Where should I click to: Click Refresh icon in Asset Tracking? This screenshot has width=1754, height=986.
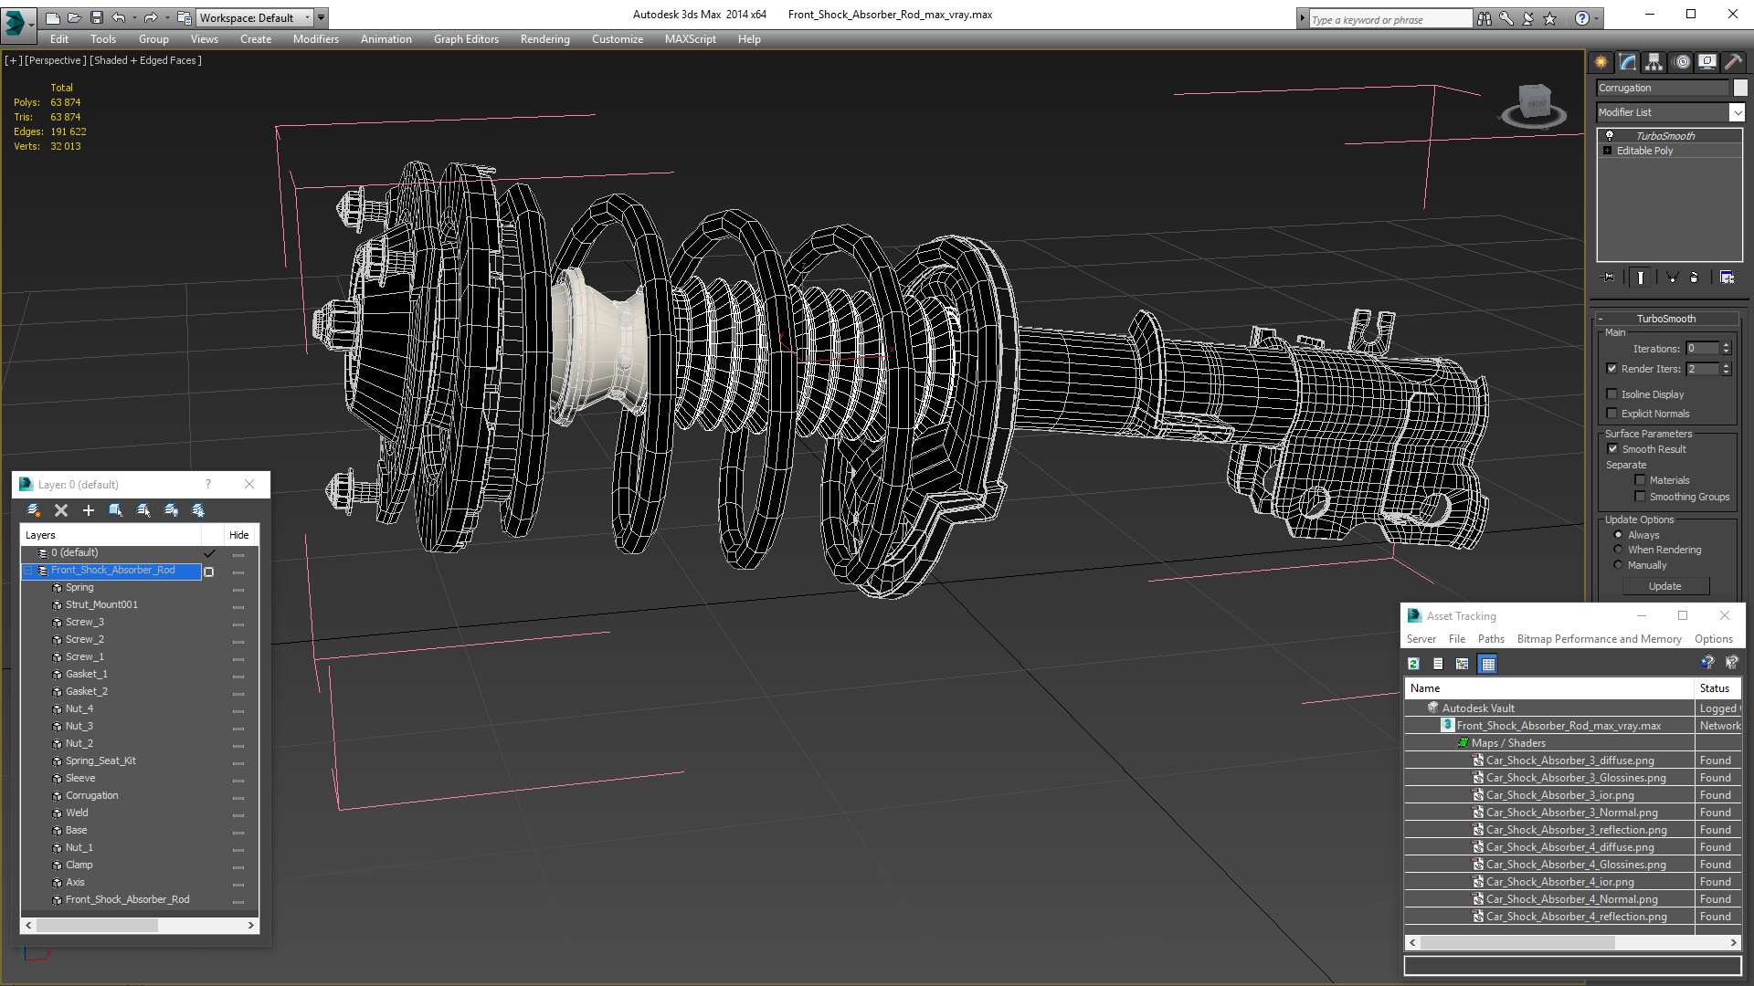pos(1413,664)
